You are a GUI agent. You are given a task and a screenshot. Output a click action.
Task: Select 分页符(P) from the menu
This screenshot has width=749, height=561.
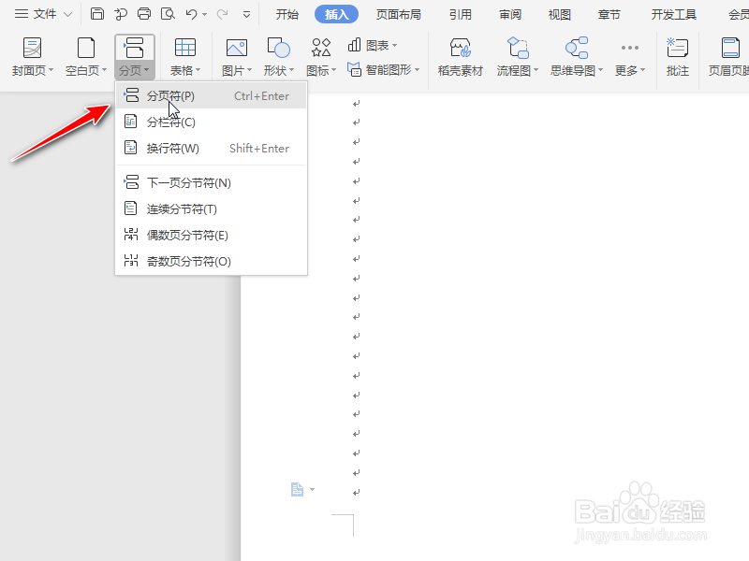pos(211,96)
